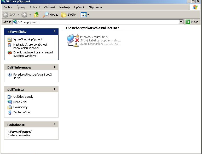Toggle the Složky folders pane
The image size is (202, 154).
68,15
